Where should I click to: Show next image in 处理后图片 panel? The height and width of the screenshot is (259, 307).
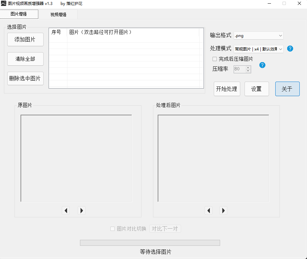point(223,210)
